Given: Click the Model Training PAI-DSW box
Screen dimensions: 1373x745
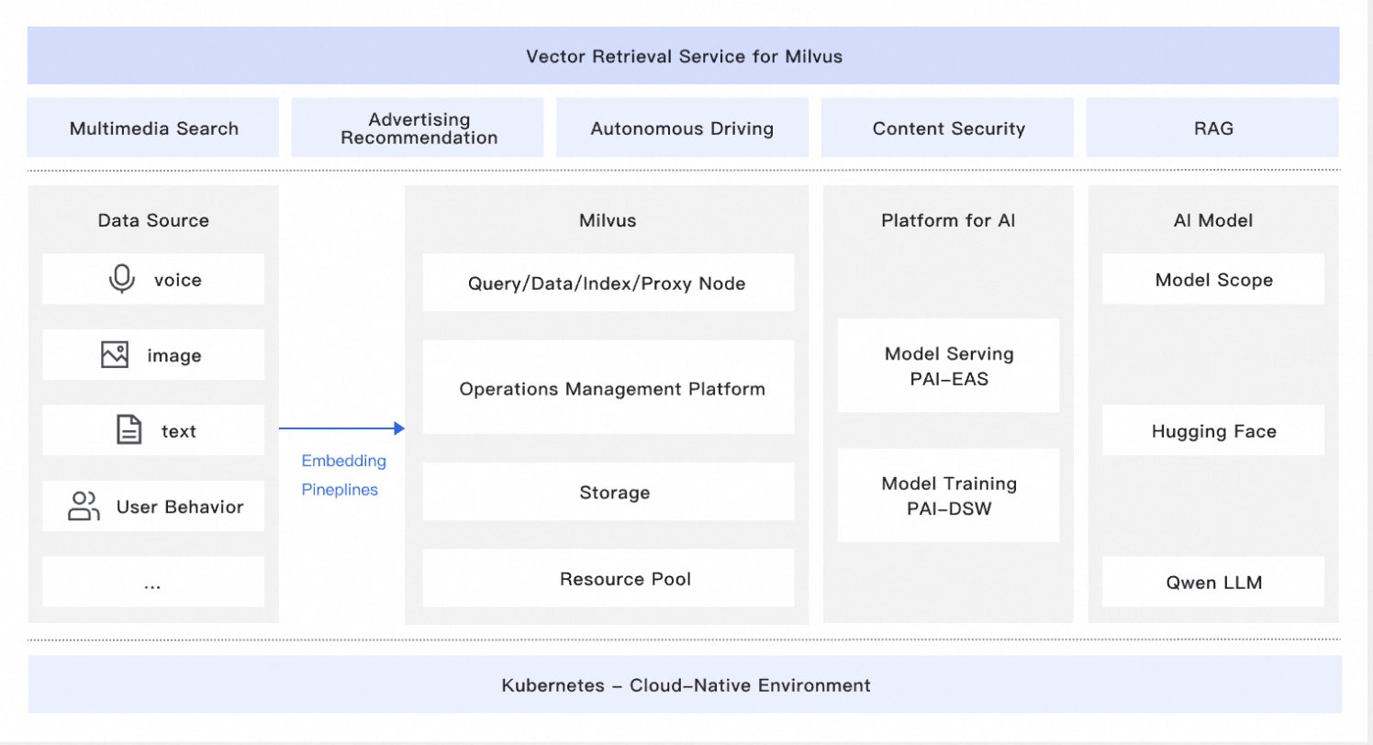Looking at the screenshot, I should point(948,495).
